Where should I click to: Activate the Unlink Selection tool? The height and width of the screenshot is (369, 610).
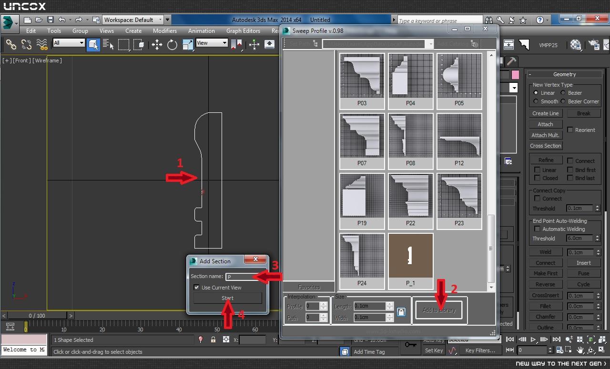point(26,45)
